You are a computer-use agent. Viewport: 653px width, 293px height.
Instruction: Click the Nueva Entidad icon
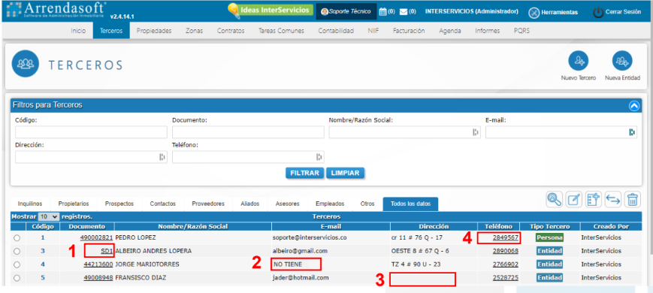coord(621,61)
